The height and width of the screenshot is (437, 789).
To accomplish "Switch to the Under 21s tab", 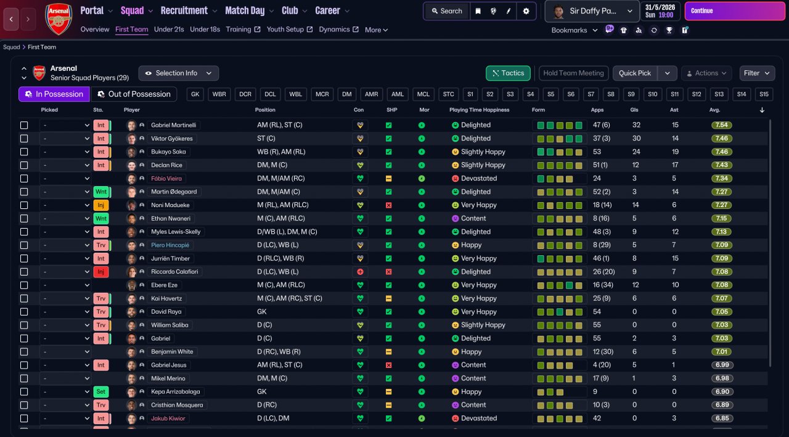I will click(169, 30).
